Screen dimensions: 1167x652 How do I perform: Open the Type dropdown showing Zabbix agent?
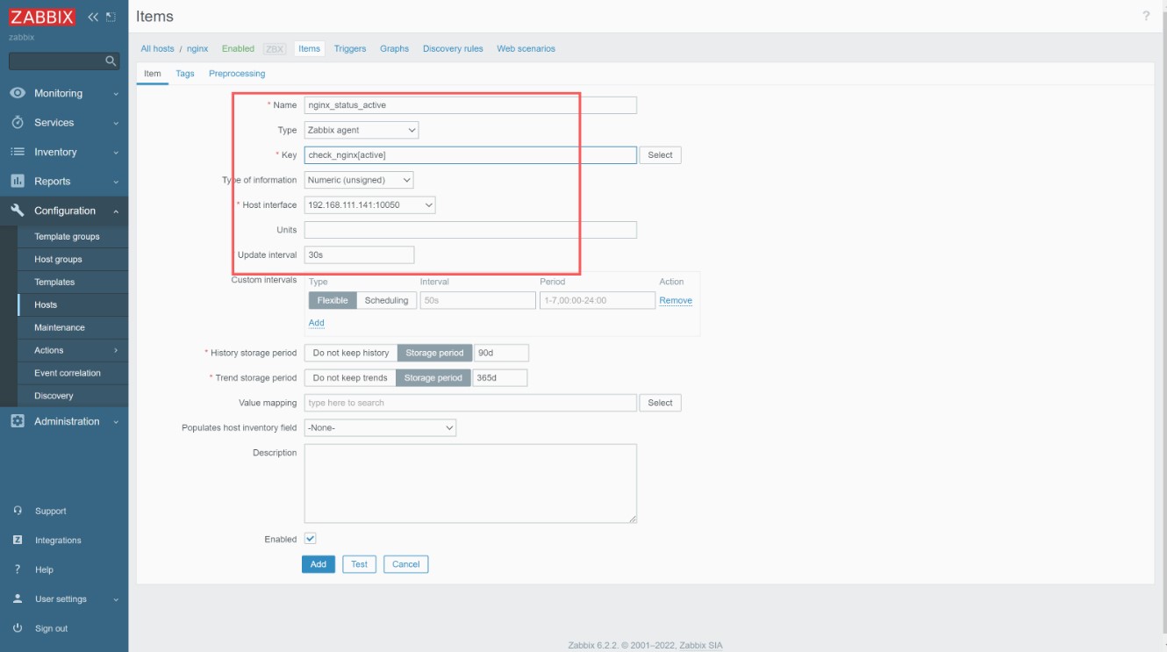coord(362,130)
